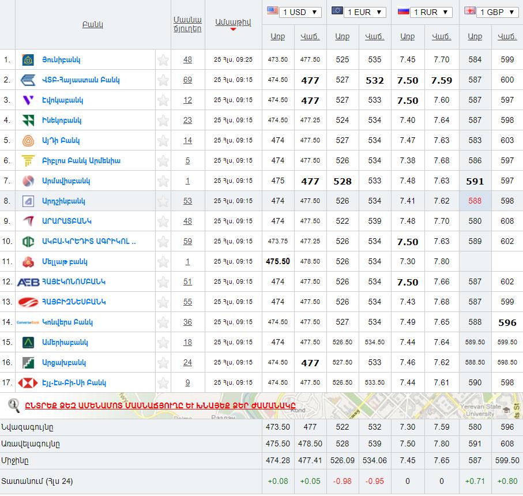Screen dimensions: 523x496
Task: Click the Ameriabank green logo icon
Action: point(28,342)
